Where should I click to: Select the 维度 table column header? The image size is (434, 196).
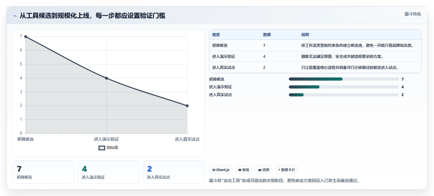coord(216,35)
